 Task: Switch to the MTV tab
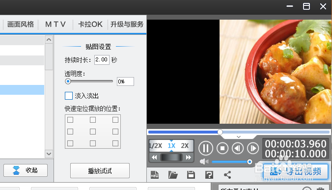55,25
